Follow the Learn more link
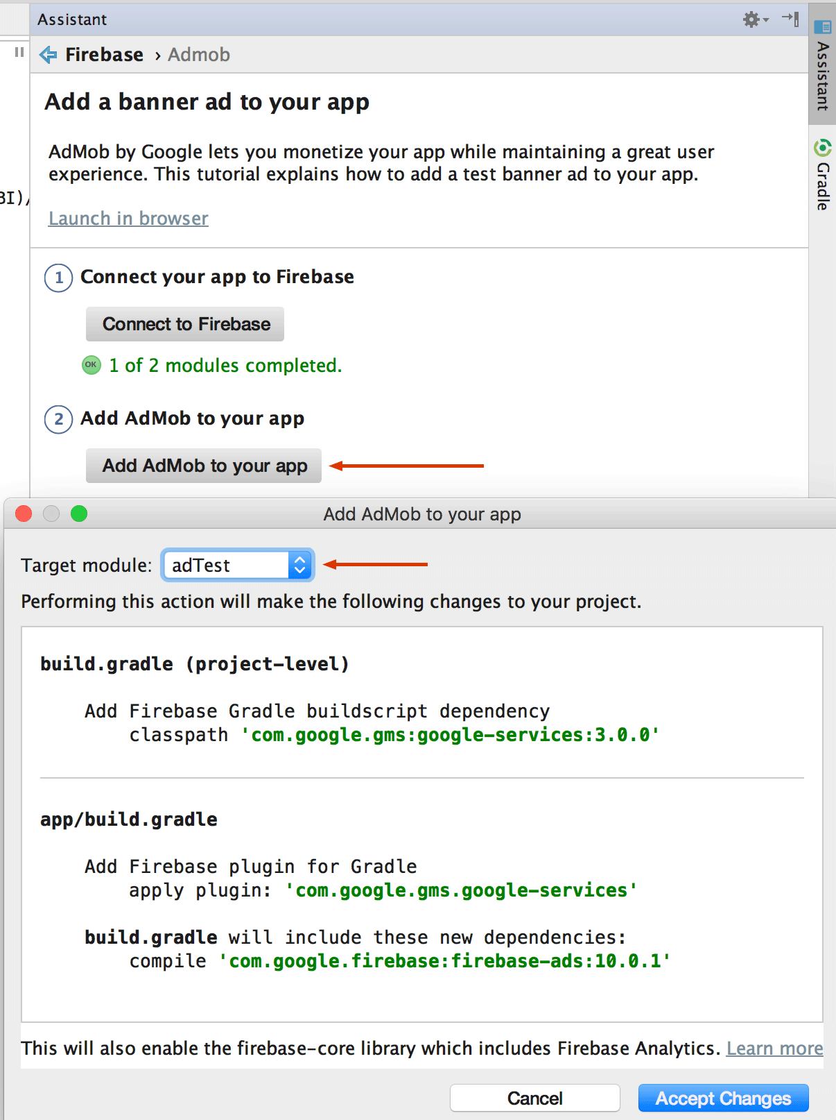This screenshot has width=836, height=1120. click(x=774, y=1049)
